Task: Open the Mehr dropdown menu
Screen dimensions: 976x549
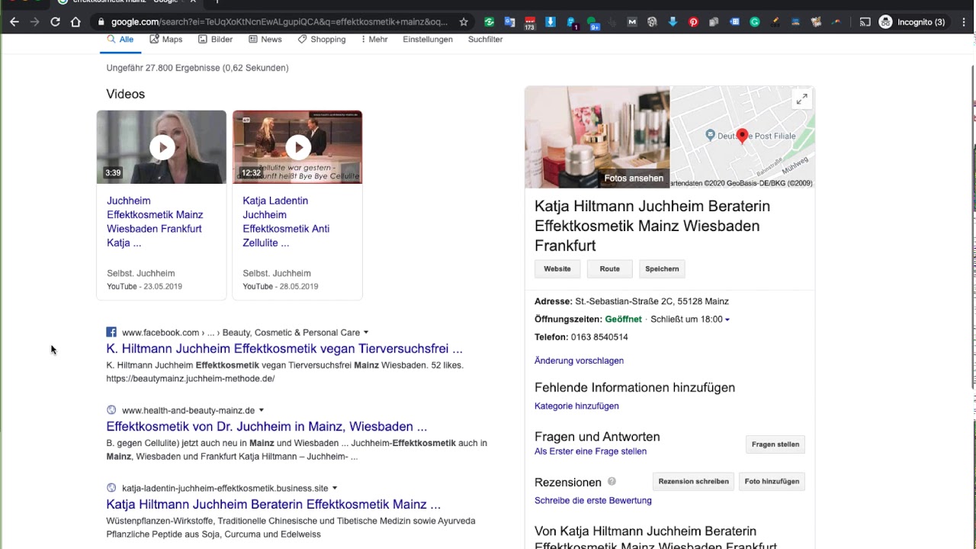Action: (374, 40)
